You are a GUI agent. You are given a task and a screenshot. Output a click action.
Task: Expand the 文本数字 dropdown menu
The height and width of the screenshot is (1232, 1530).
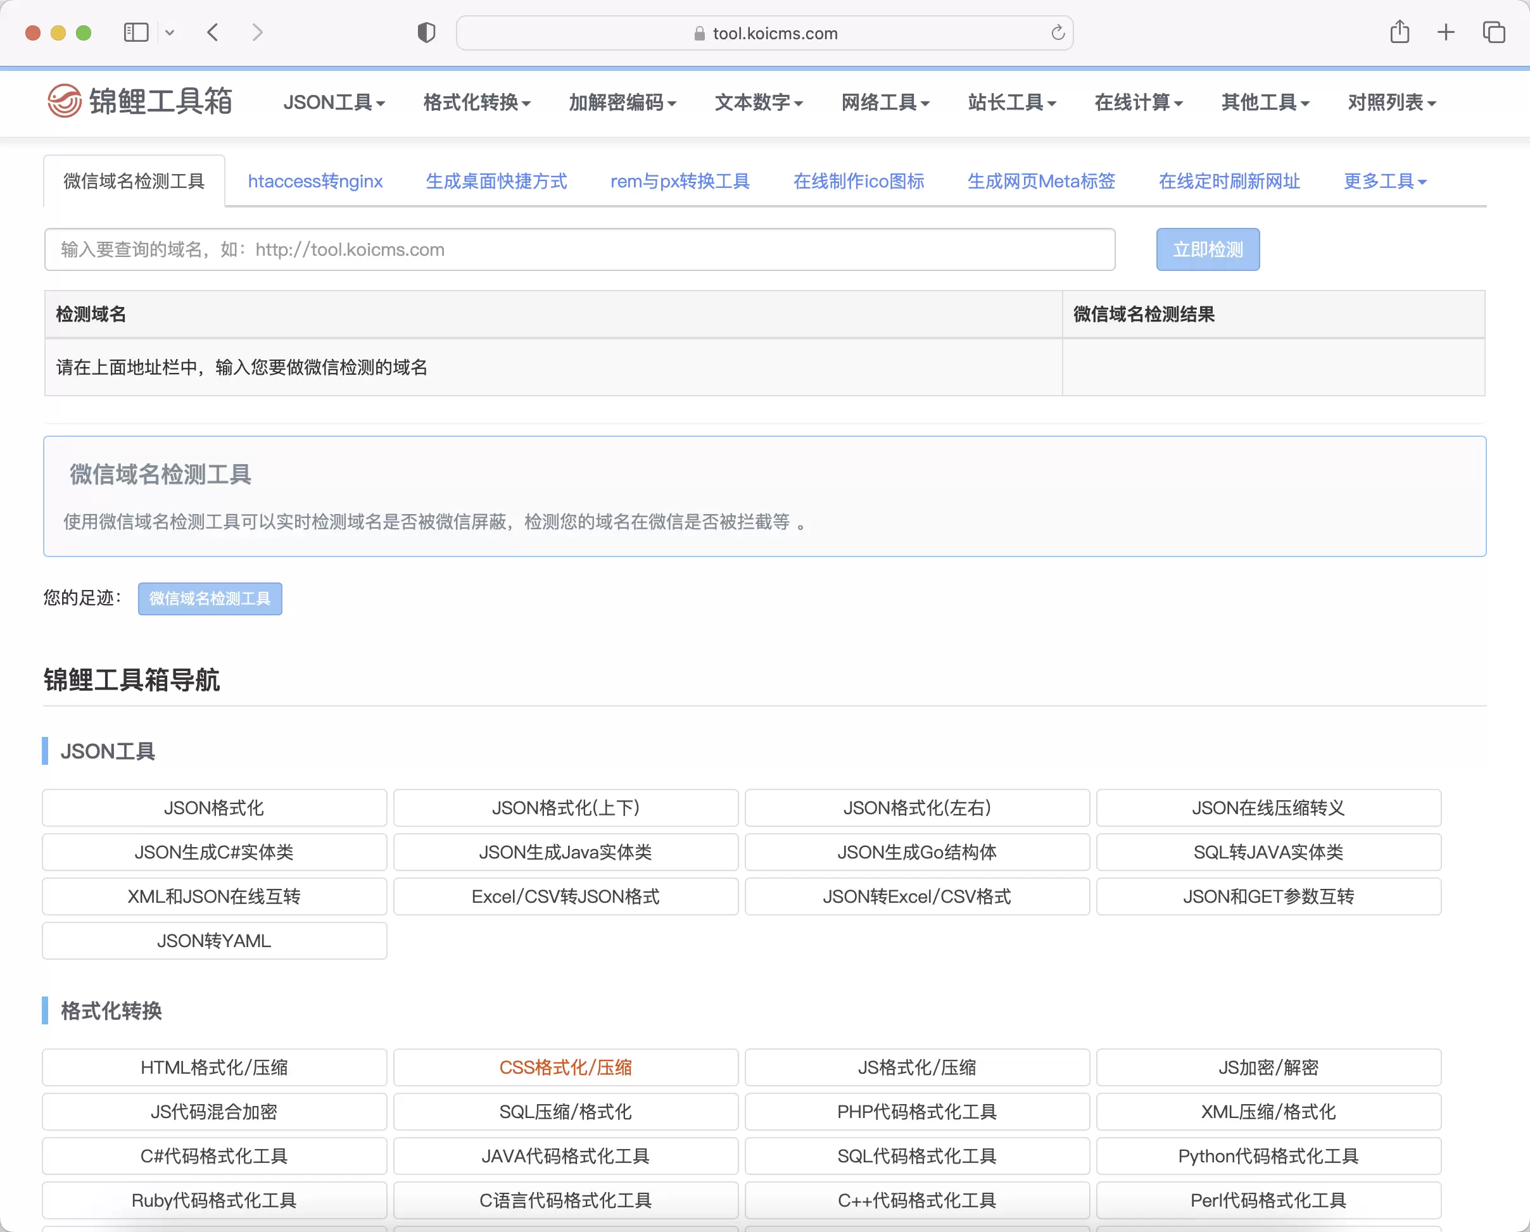pos(758,103)
